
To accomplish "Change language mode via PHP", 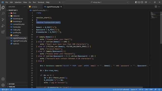I will [151, 89].
